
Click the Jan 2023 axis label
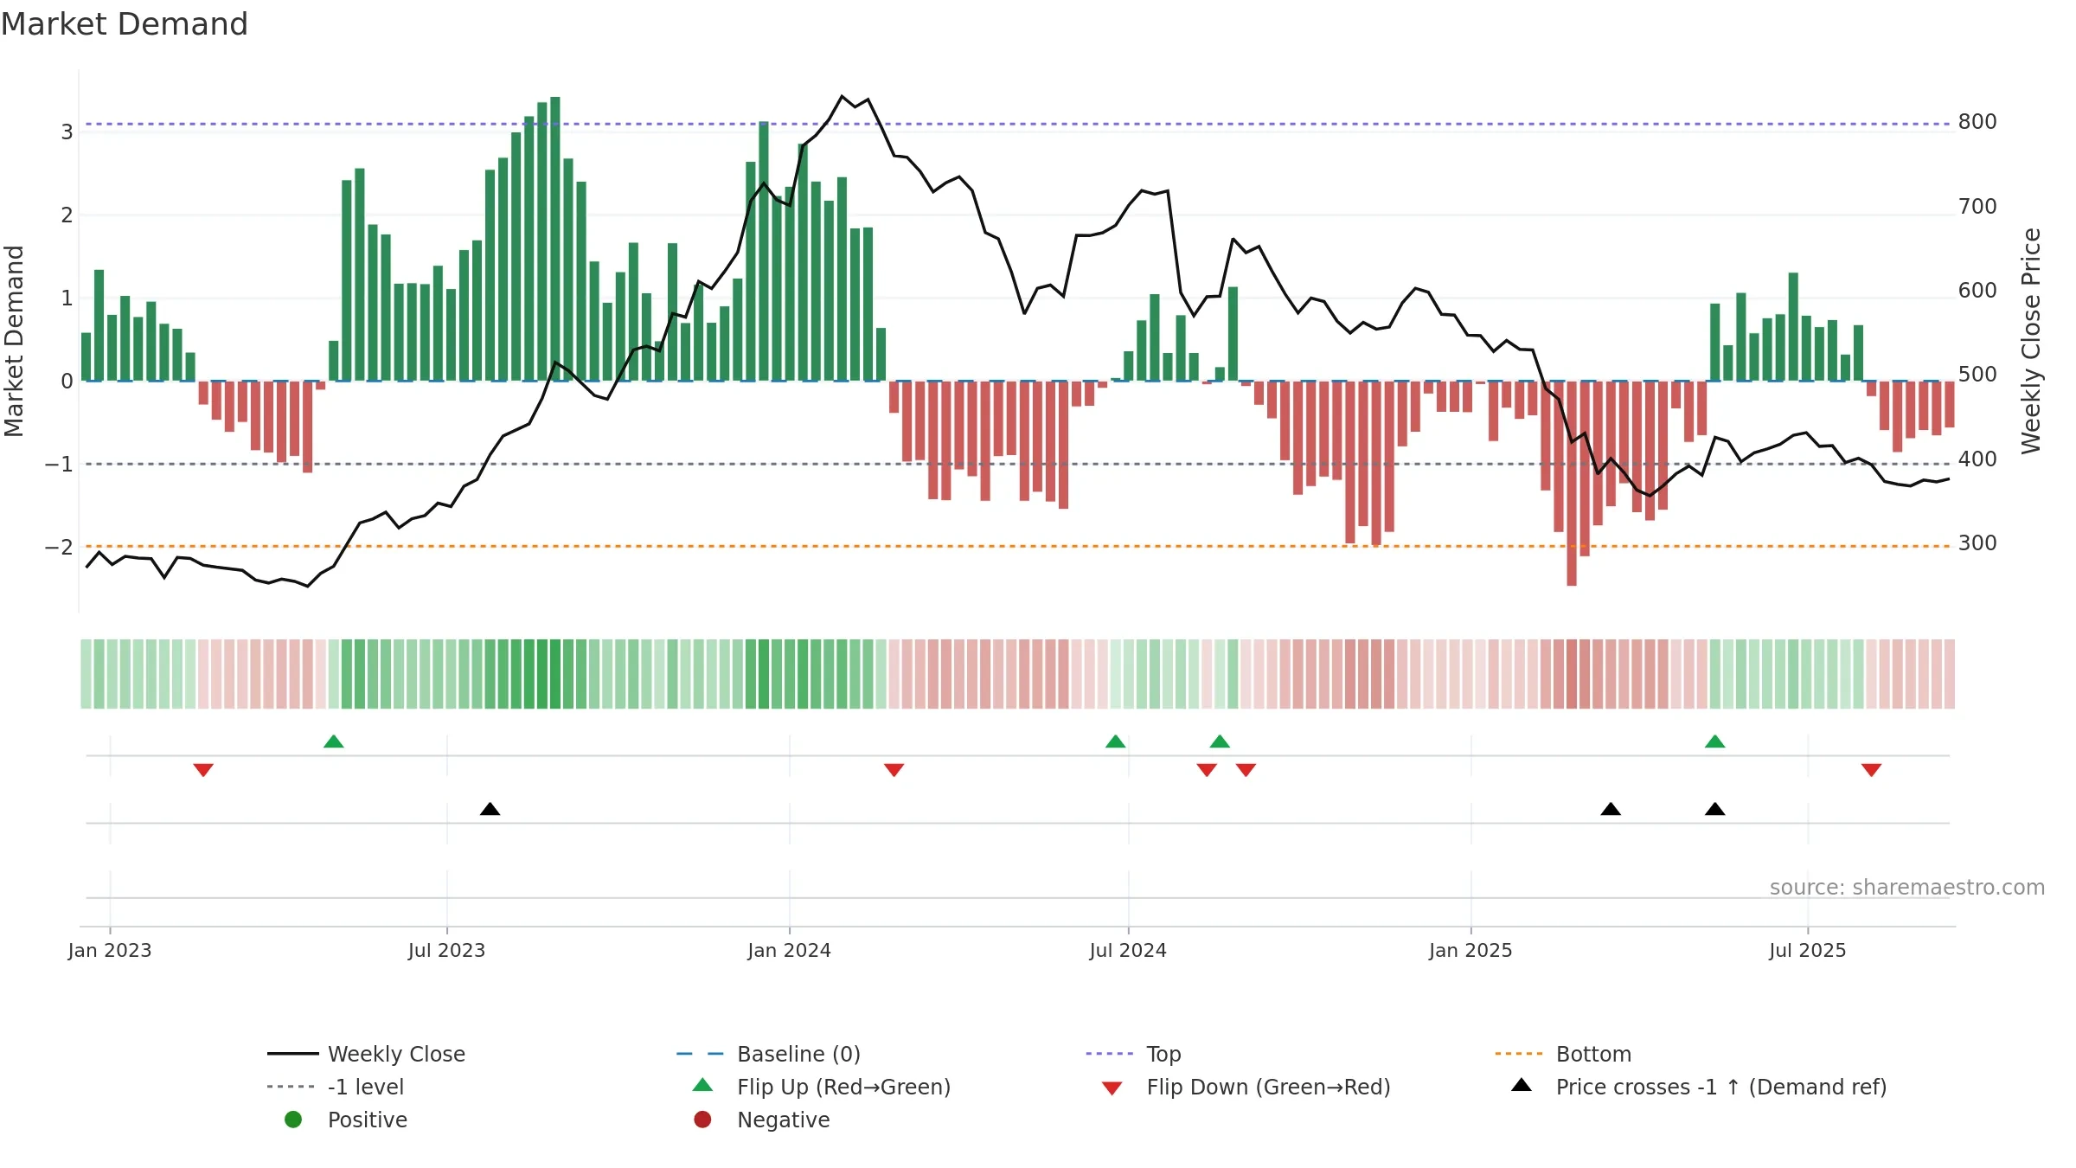tap(110, 951)
